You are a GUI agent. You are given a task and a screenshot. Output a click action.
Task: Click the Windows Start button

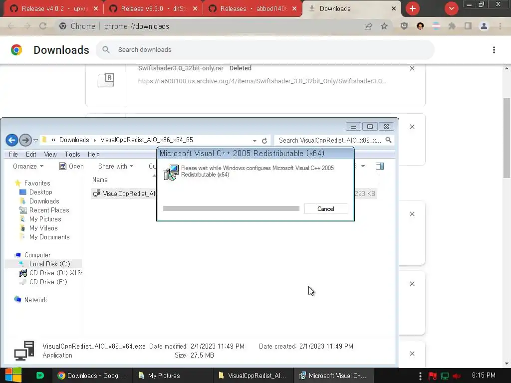click(x=13, y=375)
